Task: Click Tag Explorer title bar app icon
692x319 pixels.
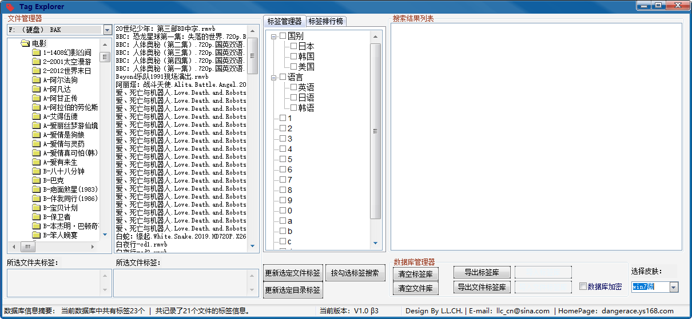Action: [9, 7]
